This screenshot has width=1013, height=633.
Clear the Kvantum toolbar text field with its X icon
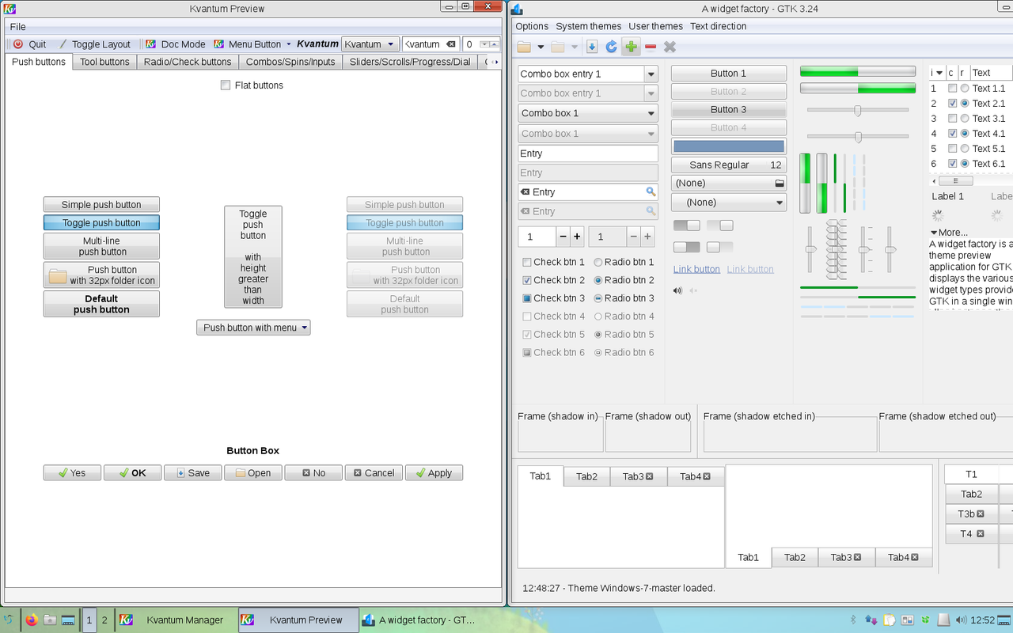[450, 44]
